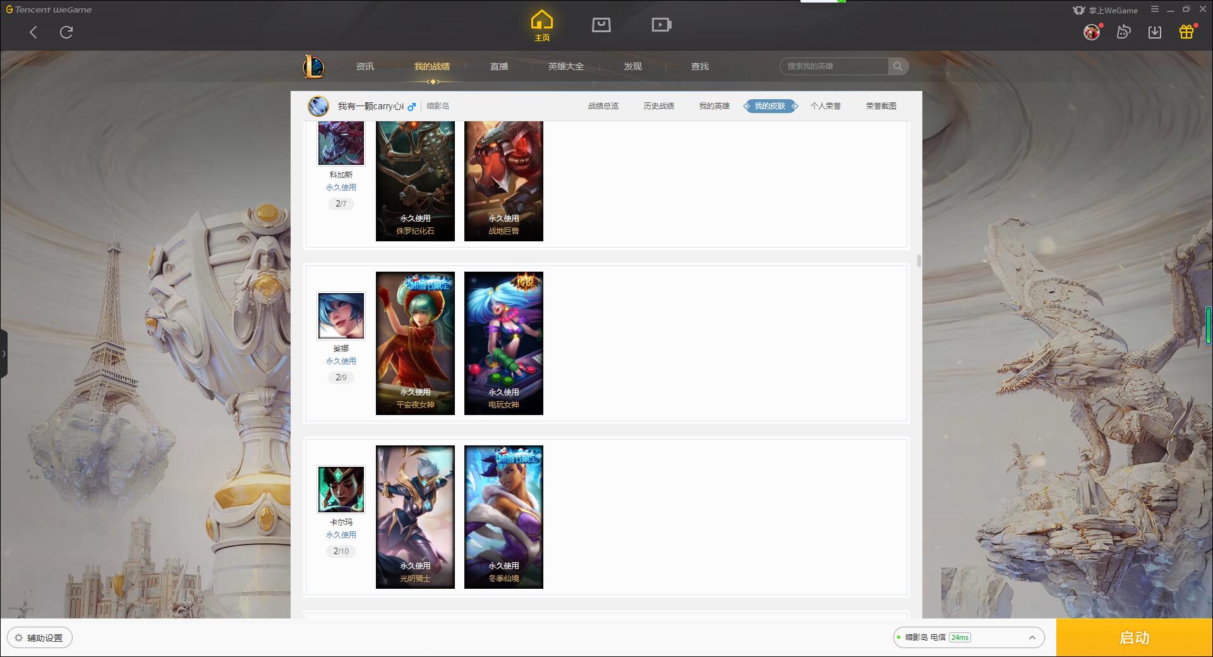Click the 暗影岛 server label by username

pyautogui.click(x=438, y=106)
